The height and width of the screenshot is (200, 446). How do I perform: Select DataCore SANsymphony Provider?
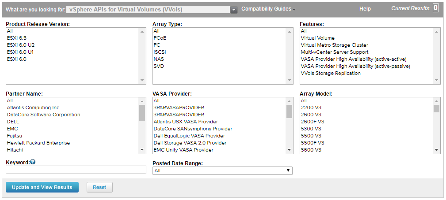(219, 129)
